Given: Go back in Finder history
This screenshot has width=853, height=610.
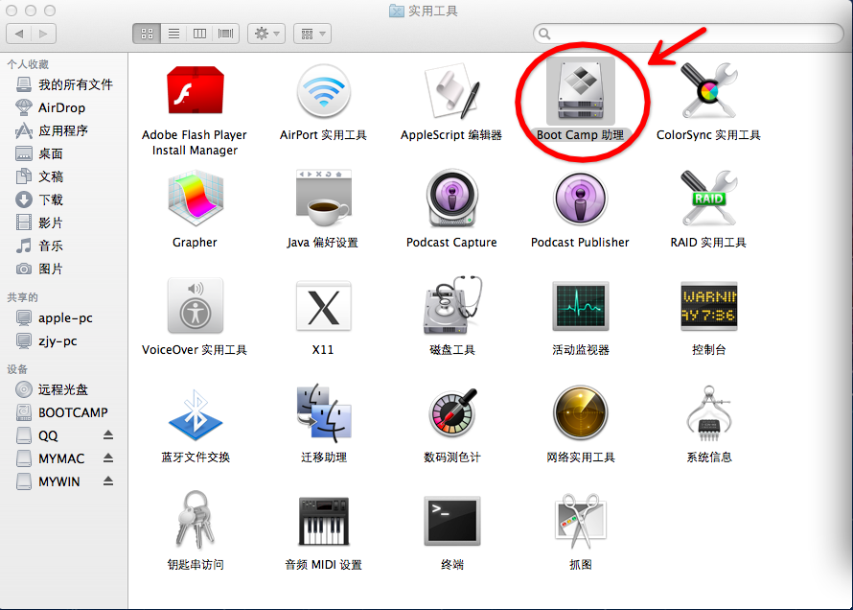Looking at the screenshot, I should click(19, 34).
